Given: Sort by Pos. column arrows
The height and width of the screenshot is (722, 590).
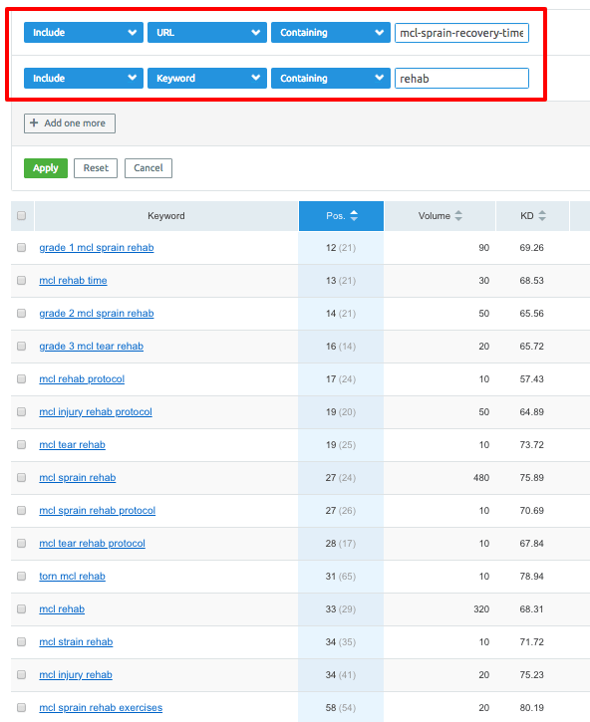Looking at the screenshot, I should click(x=354, y=215).
